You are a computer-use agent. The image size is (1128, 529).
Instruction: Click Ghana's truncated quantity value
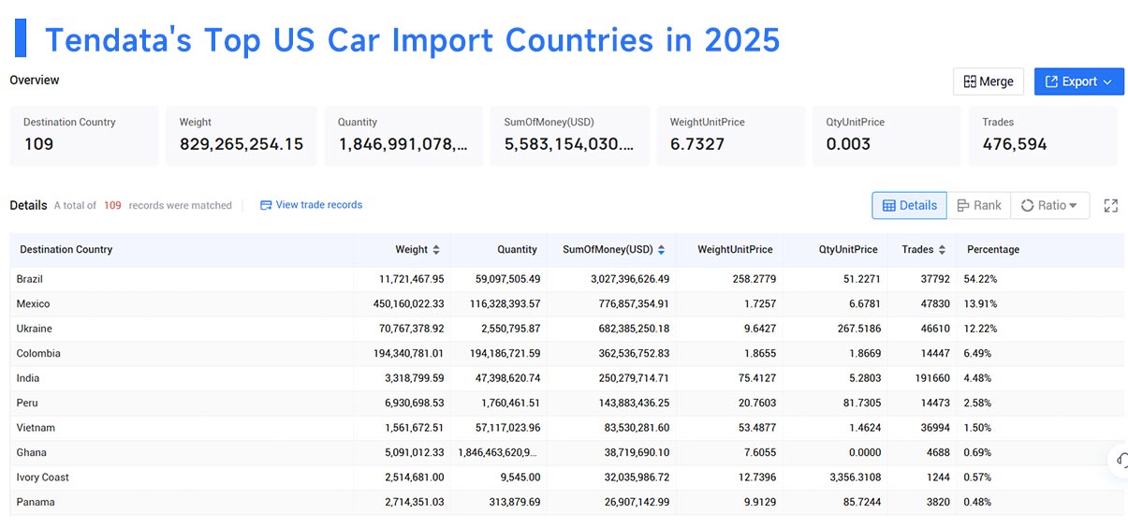[x=499, y=452]
